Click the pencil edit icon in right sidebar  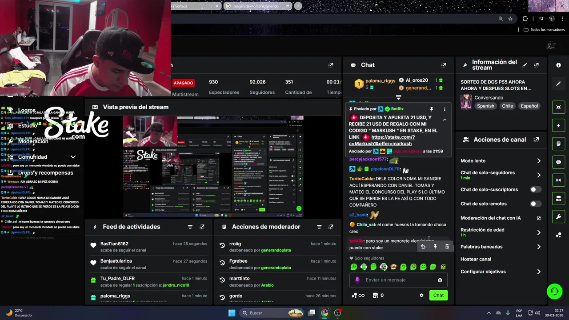558,84
